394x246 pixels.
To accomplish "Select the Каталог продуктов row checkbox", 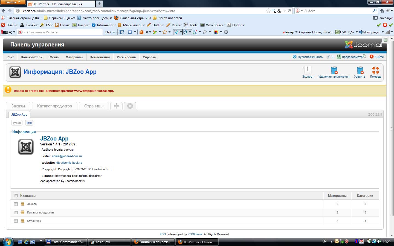I will (x=16, y=213).
